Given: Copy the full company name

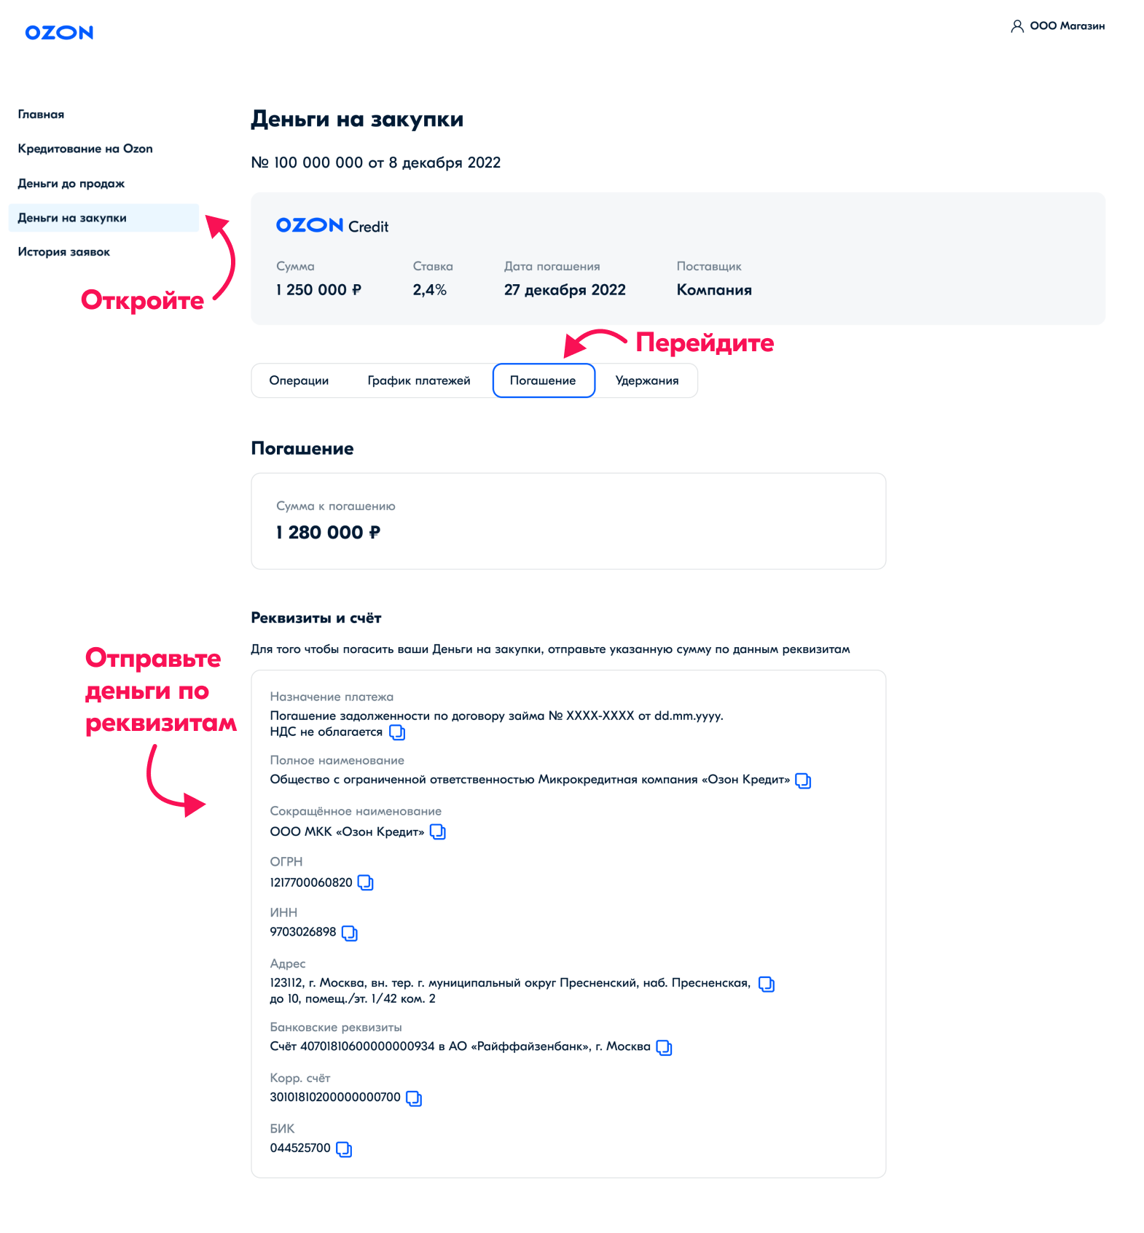Looking at the screenshot, I should [803, 780].
